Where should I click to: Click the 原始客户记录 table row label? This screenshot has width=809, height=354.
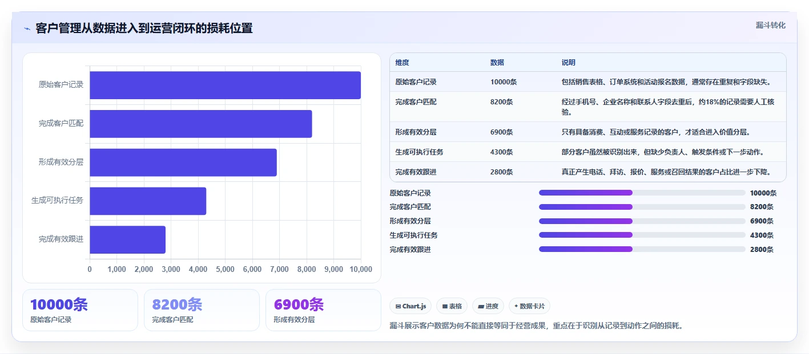point(416,82)
